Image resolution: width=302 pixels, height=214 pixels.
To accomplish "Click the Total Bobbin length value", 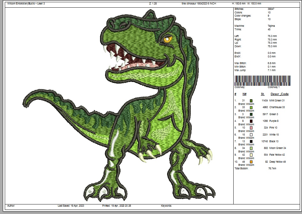I will 272,168.
